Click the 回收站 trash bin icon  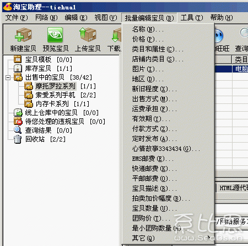(x=18, y=139)
